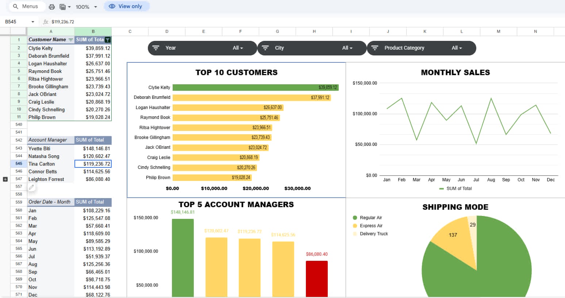Select row 545 header
This screenshot has width=565, height=298.
[19, 164]
